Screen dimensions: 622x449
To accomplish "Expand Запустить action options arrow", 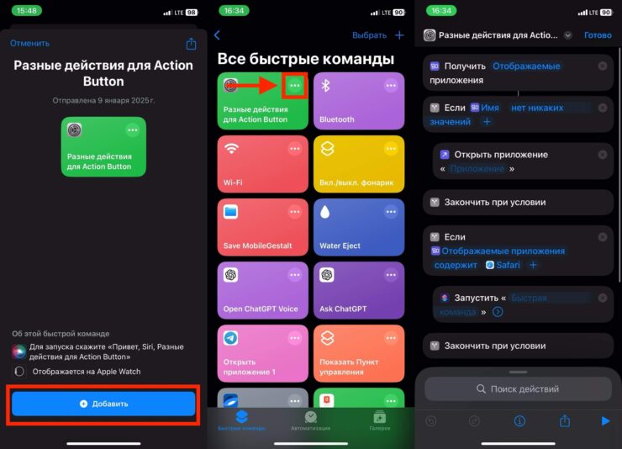I will tap(498, 312).
